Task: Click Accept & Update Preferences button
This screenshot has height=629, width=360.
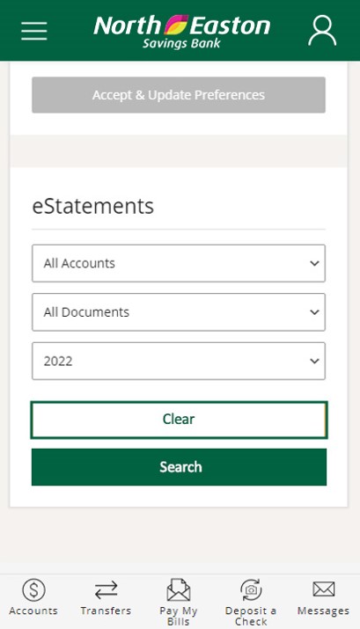Action: click(x=179, y=95)
